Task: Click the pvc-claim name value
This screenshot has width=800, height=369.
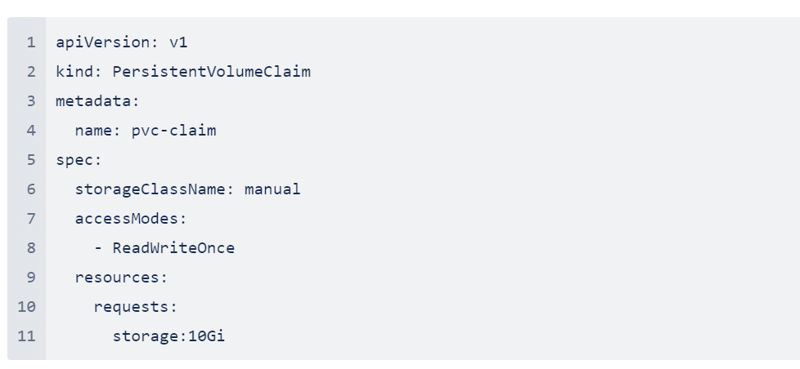Action: tap(174, 131)
